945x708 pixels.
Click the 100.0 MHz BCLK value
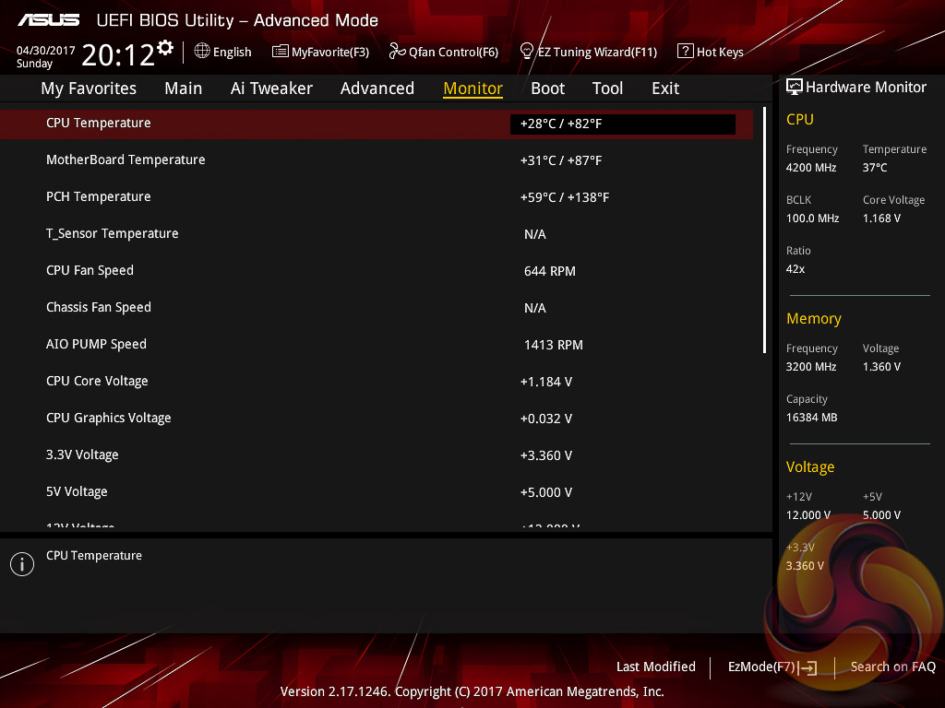coord(812,218)
